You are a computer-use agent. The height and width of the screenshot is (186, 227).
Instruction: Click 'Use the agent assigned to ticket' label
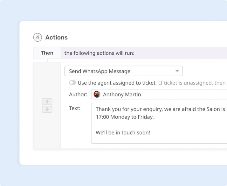coord(117,83)
